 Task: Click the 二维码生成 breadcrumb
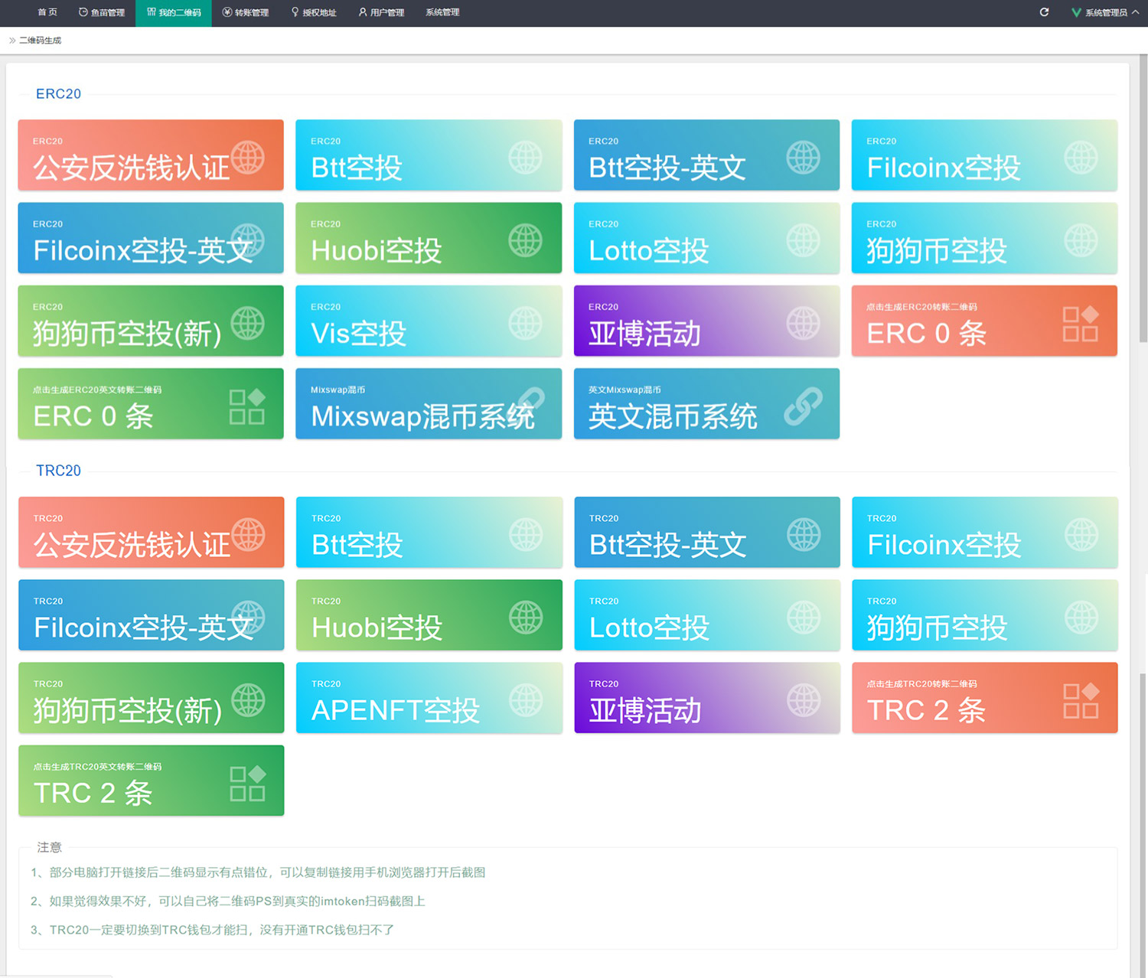[x=40, y=41]
